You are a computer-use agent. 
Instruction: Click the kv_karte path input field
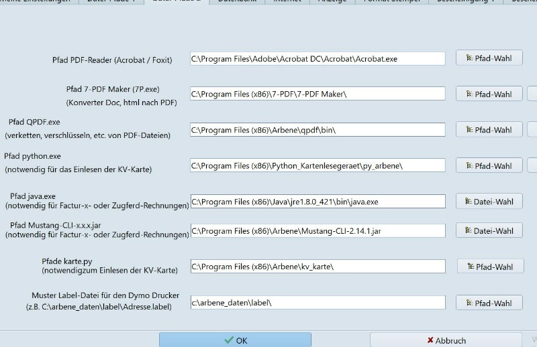(317, 267)
